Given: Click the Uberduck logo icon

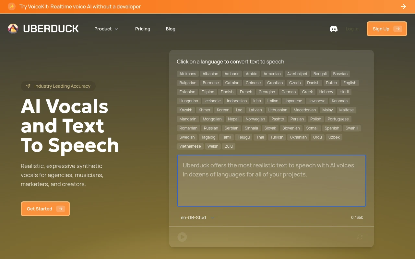Looking at the screenshot, I should [x=13, y=29].
